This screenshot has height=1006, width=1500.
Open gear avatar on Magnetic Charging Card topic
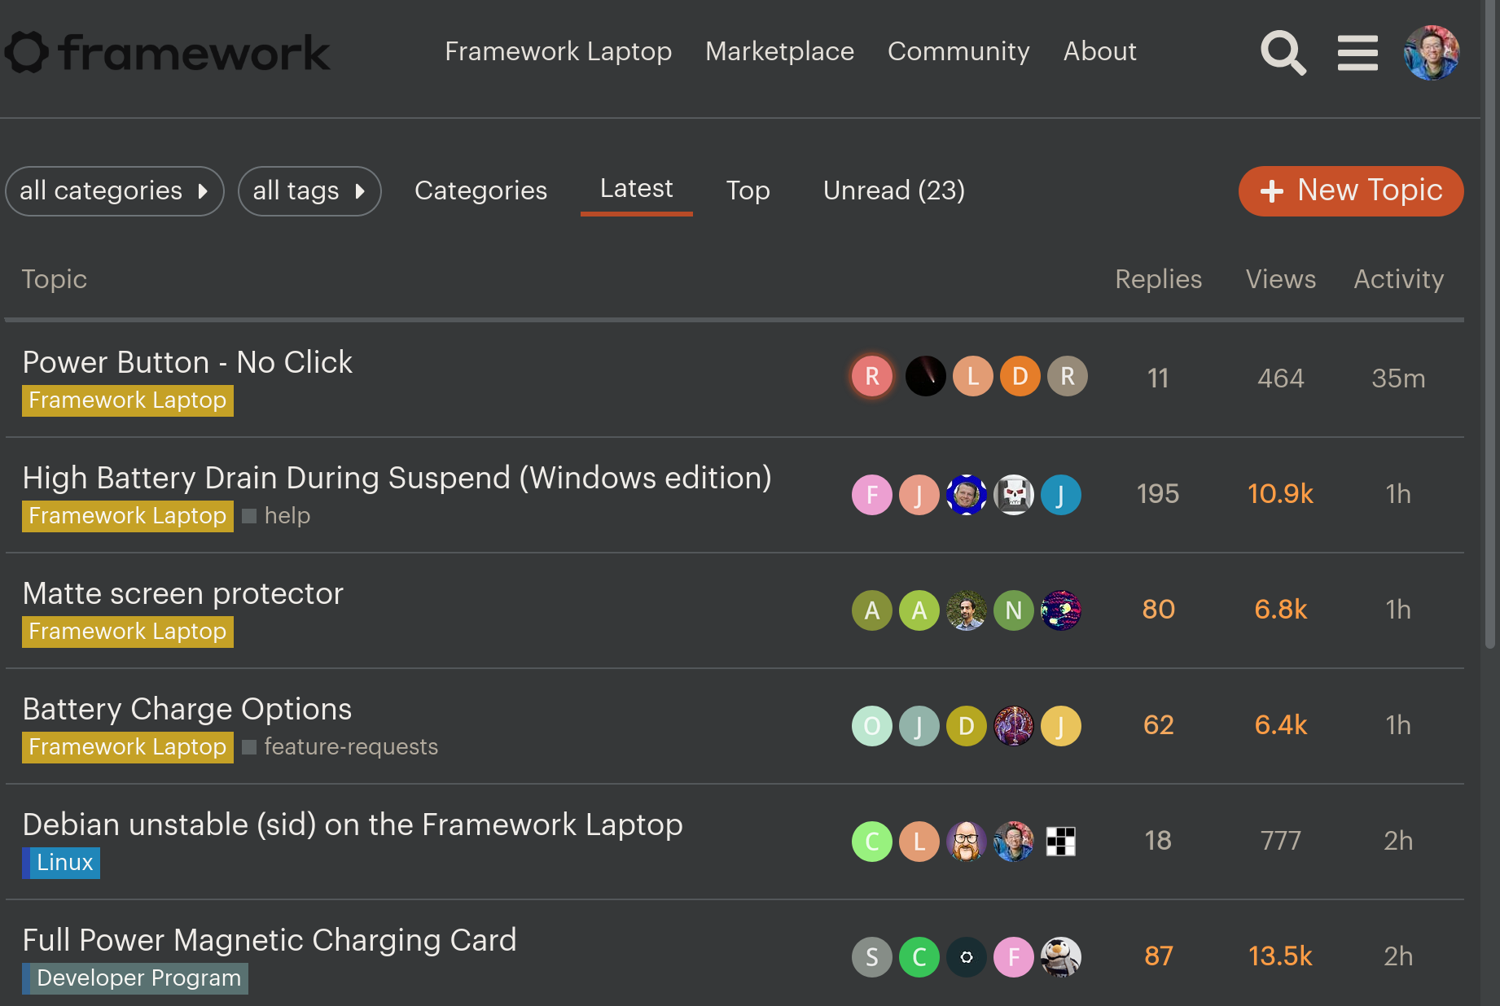(x=967, y=956)
